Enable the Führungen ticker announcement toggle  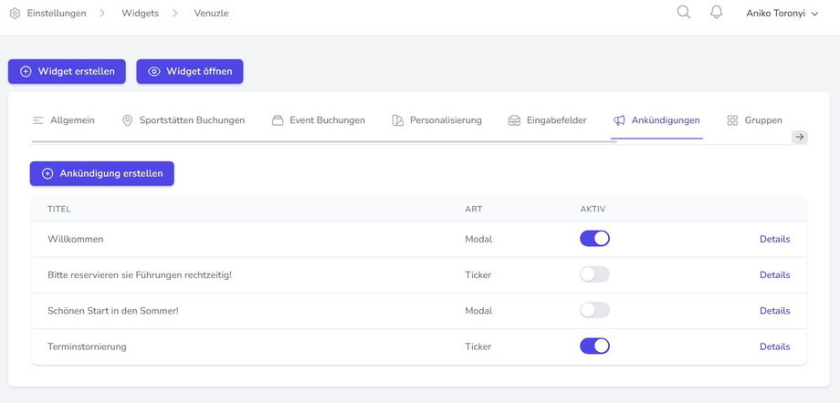tap(594, 274)
